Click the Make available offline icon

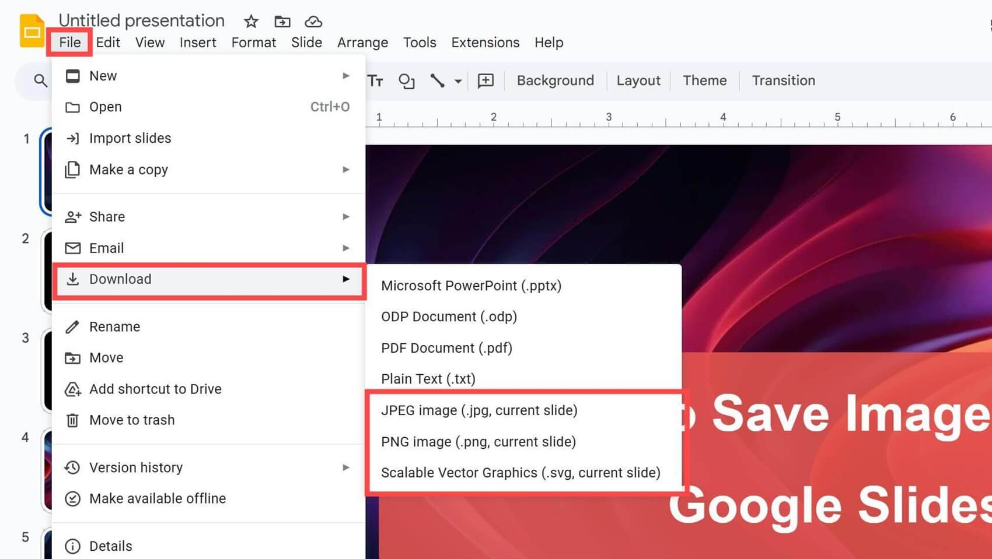point(72,499)
